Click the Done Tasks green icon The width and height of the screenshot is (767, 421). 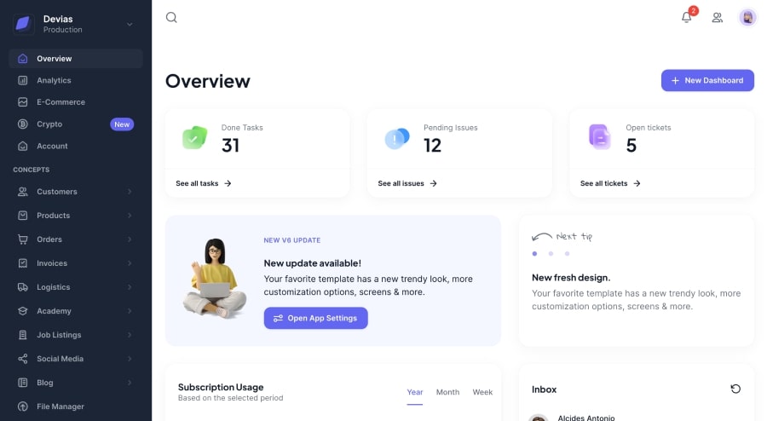click(x=194, y=137)
